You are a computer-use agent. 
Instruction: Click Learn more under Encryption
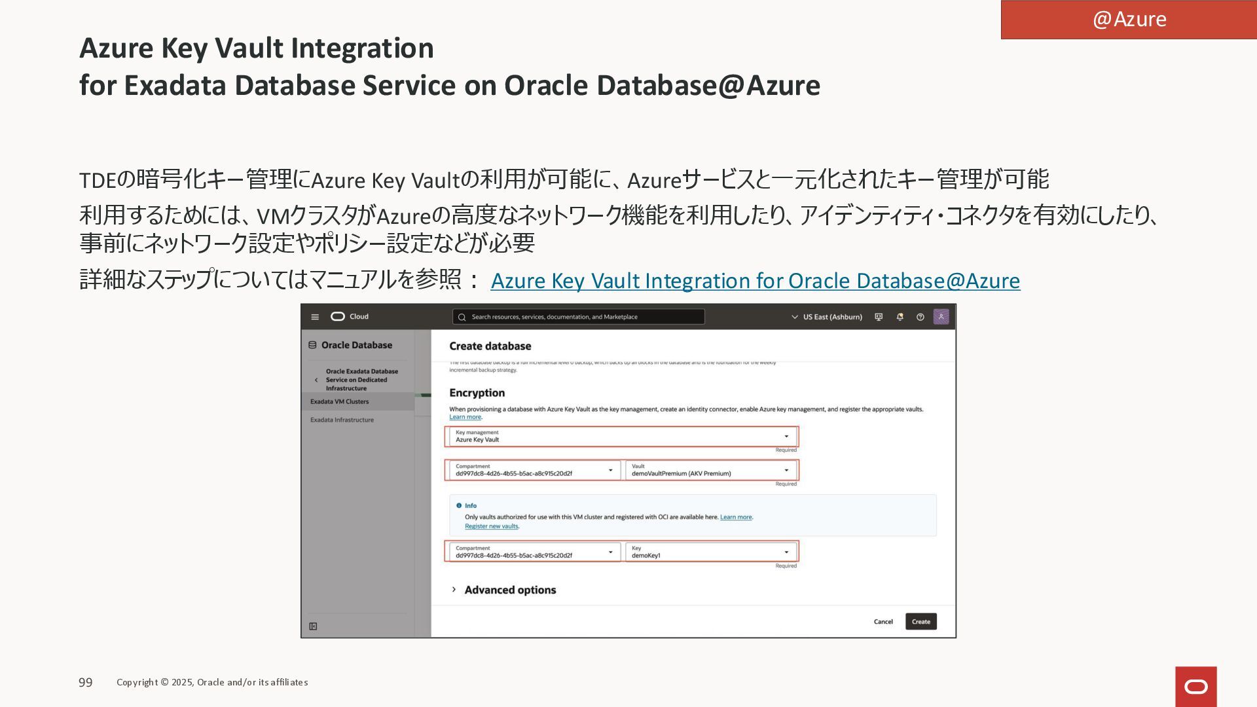(x=465, y=417)
